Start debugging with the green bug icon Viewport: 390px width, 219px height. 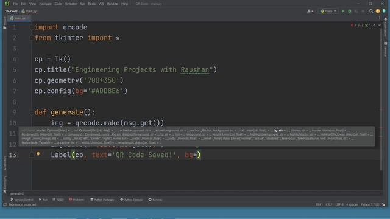(349, 11)
